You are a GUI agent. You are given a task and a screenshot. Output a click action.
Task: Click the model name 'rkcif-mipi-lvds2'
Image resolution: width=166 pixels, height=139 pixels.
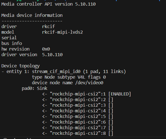[62, 32]
